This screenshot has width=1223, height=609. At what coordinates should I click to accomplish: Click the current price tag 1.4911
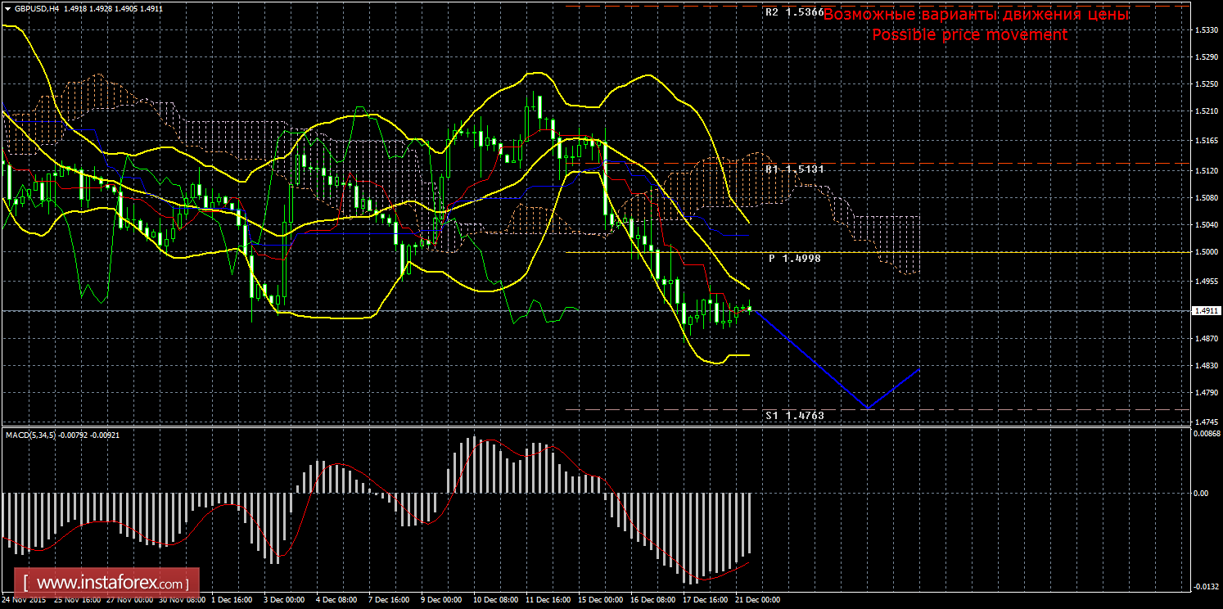[1204, 311]
